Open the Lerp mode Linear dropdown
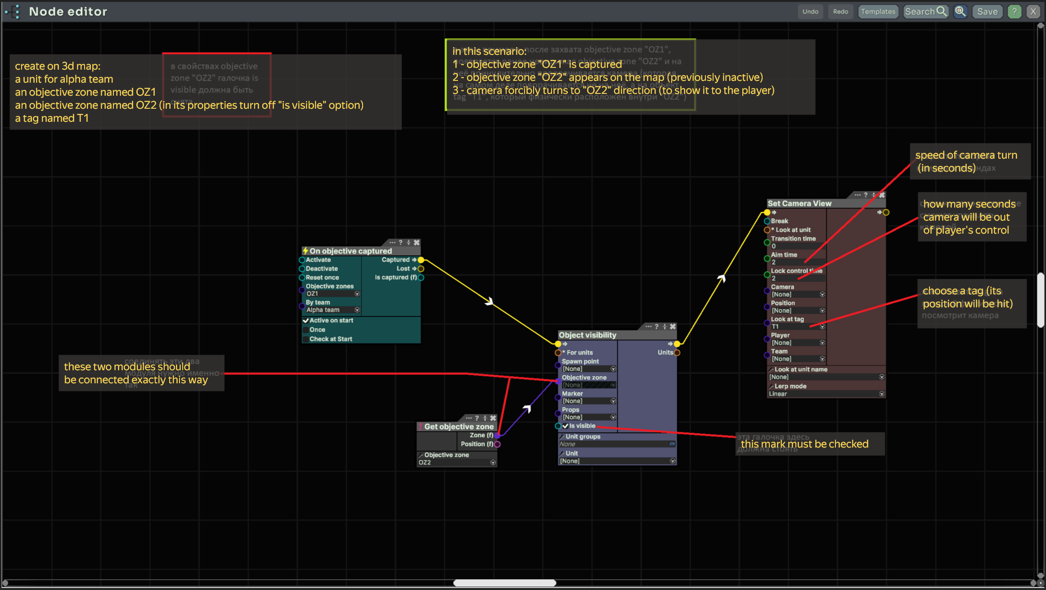 [x=881, y=394]
